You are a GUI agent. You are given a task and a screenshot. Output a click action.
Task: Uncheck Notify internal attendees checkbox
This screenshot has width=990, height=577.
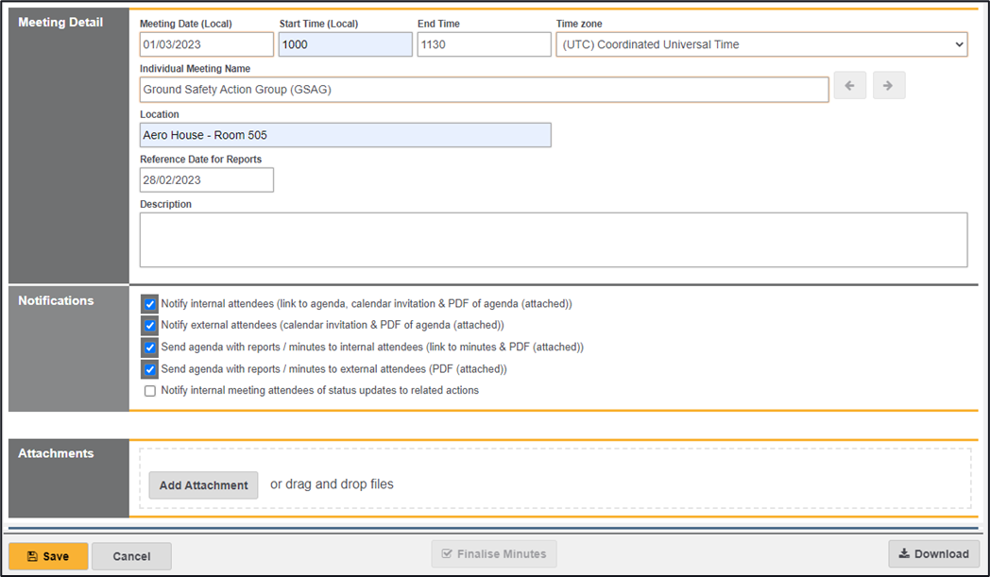149,304
